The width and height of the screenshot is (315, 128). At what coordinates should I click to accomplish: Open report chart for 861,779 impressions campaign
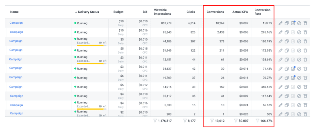pyautogui.click(x=293, y=23)
